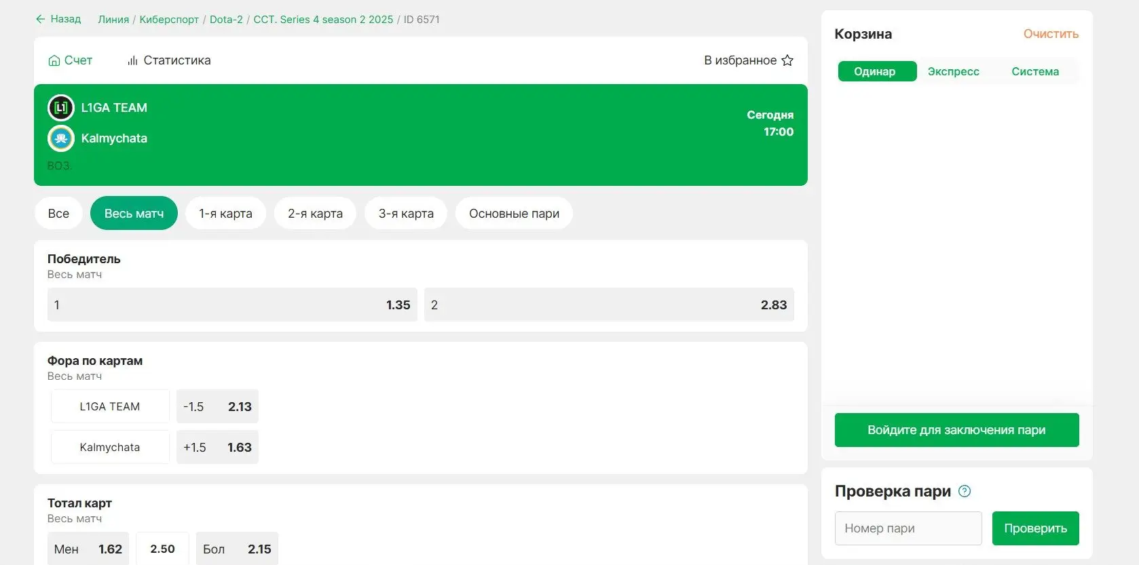This screenshot has height=565, width=1139.
Task: Switch bet type to Экспресс
Action: (953, 71)
